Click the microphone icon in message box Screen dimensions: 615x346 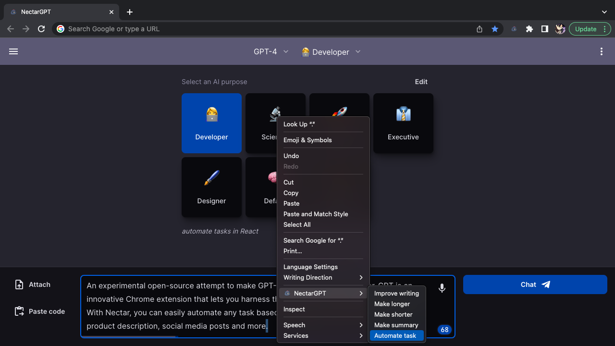(442, 288)
